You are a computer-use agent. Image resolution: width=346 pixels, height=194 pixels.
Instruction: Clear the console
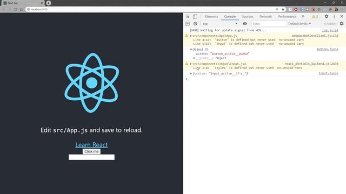coord(195,24)
